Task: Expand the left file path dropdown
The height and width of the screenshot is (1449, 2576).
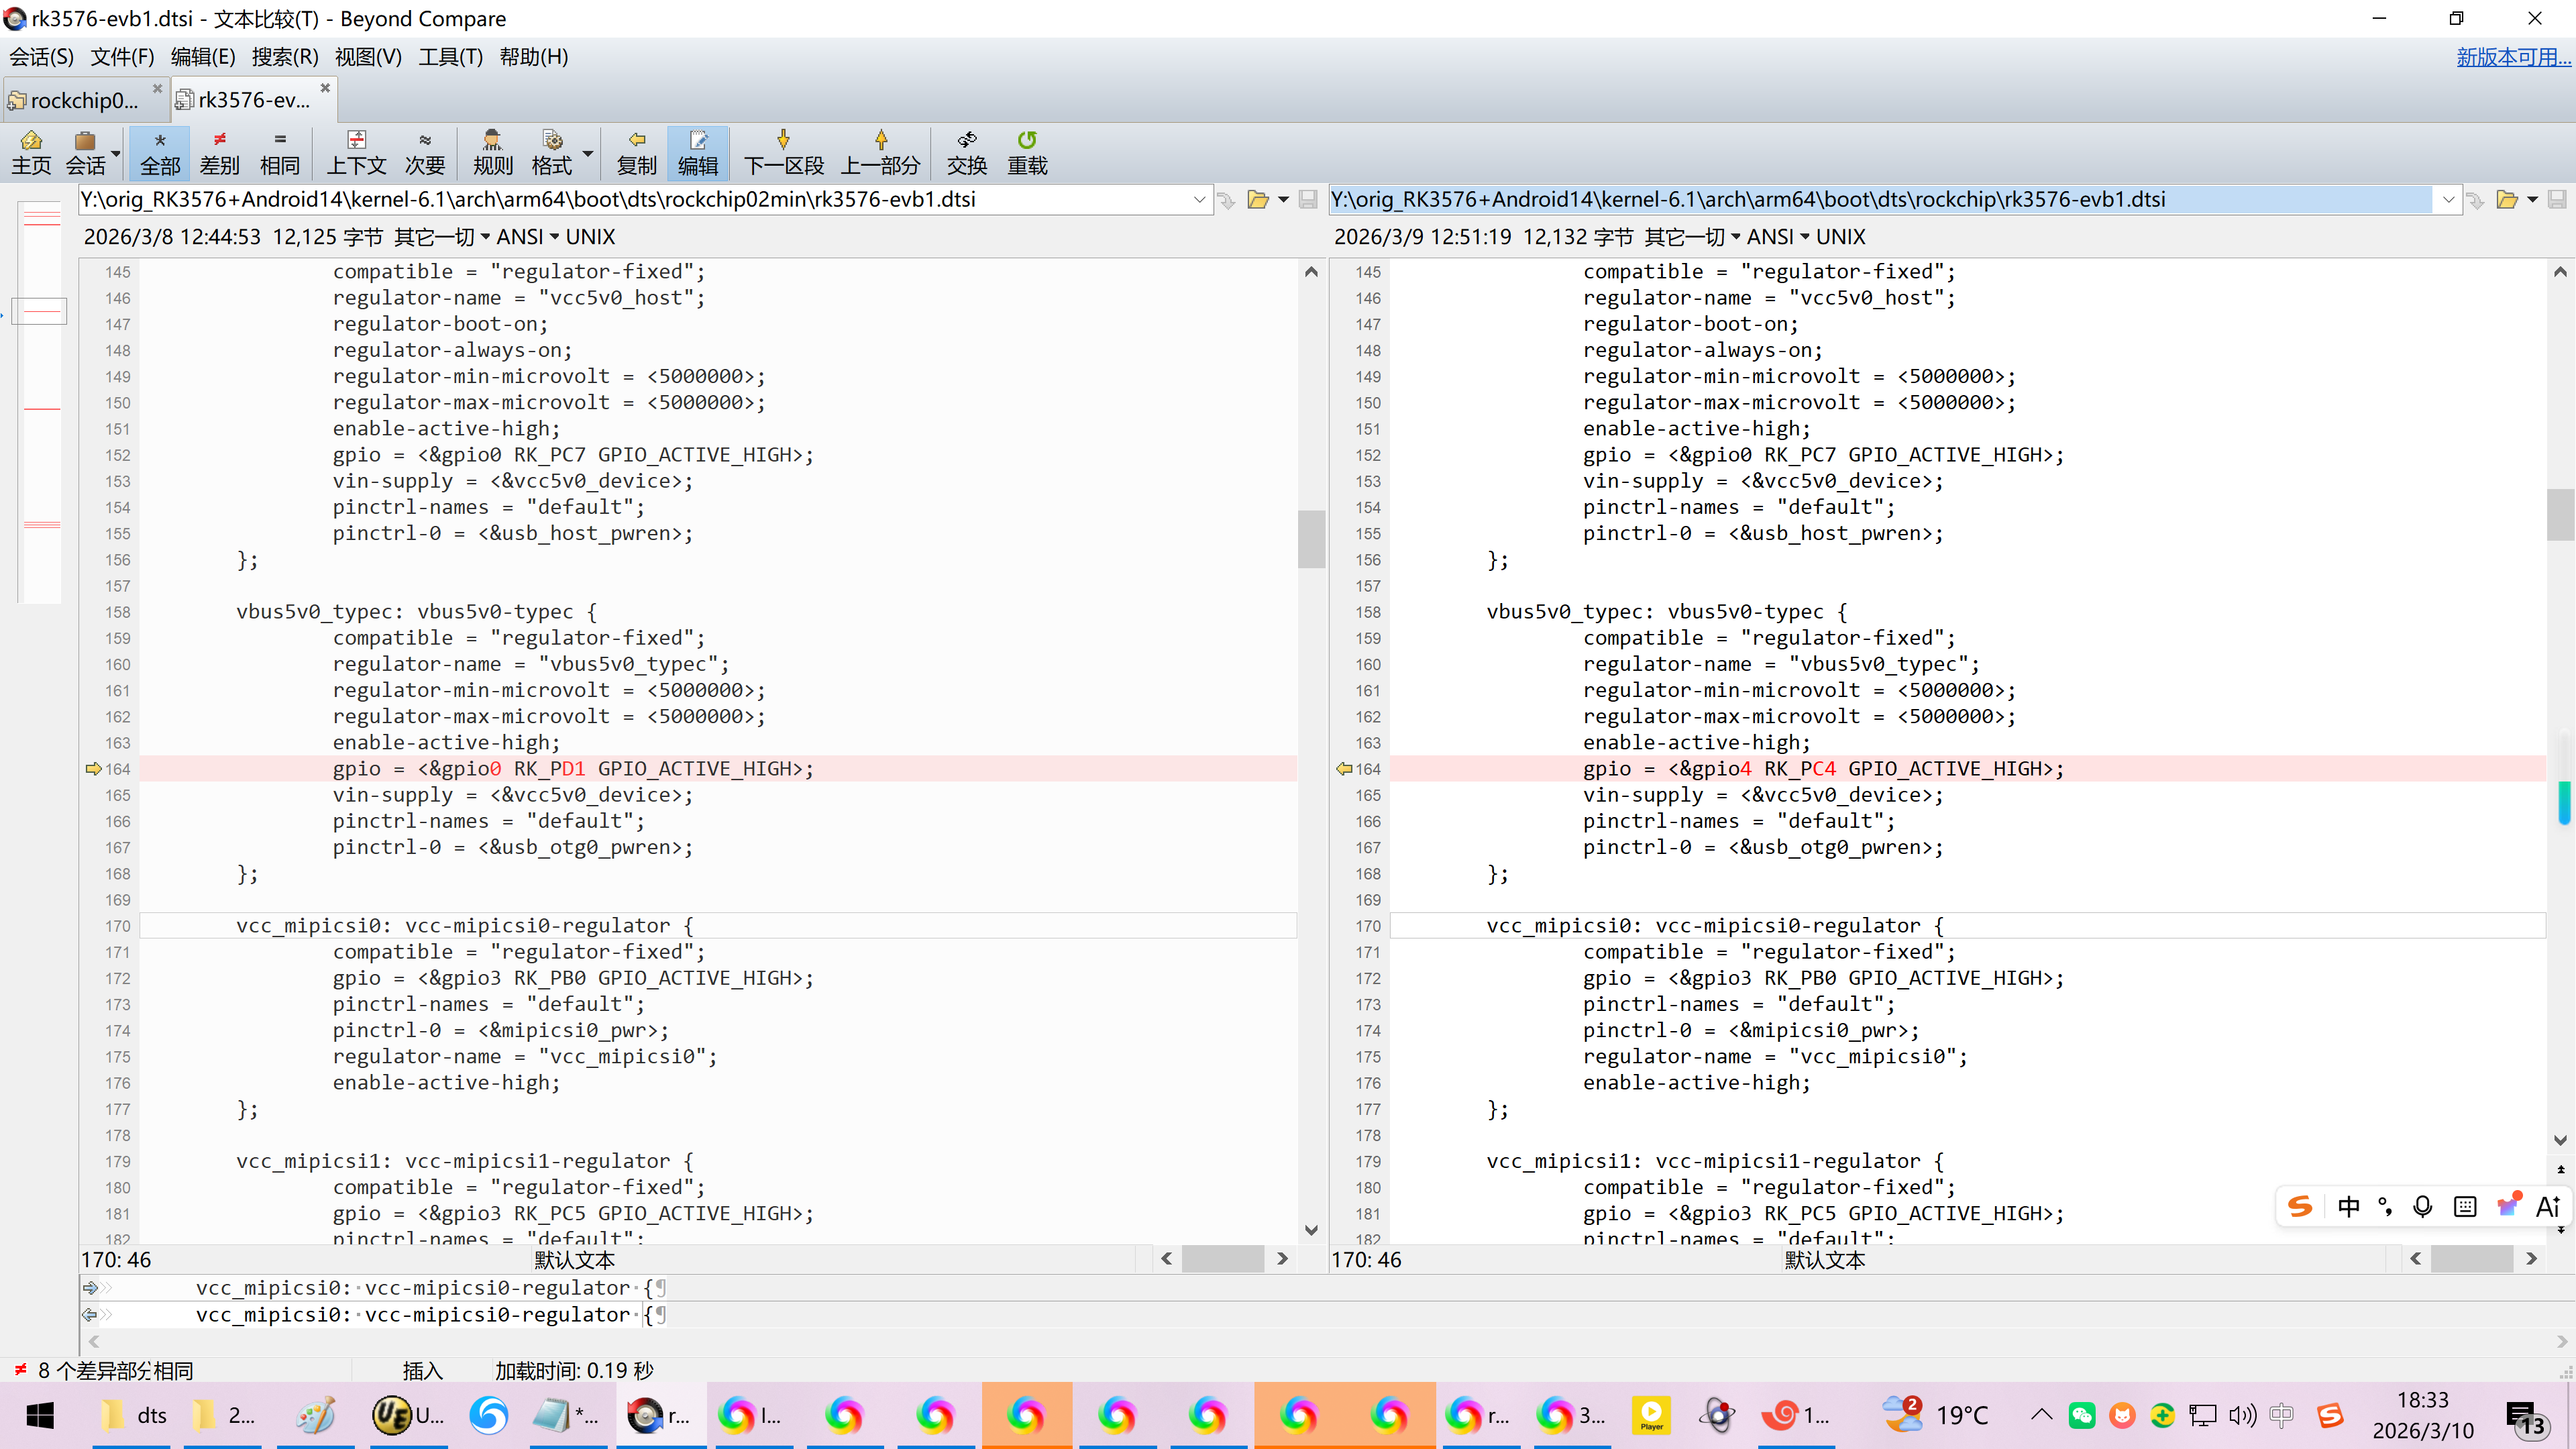Action: (x=1199, y=199)
